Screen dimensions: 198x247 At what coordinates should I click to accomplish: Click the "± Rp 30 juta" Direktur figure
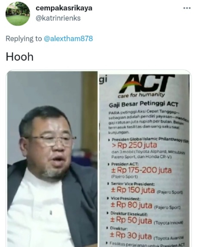tap(131, 235)
